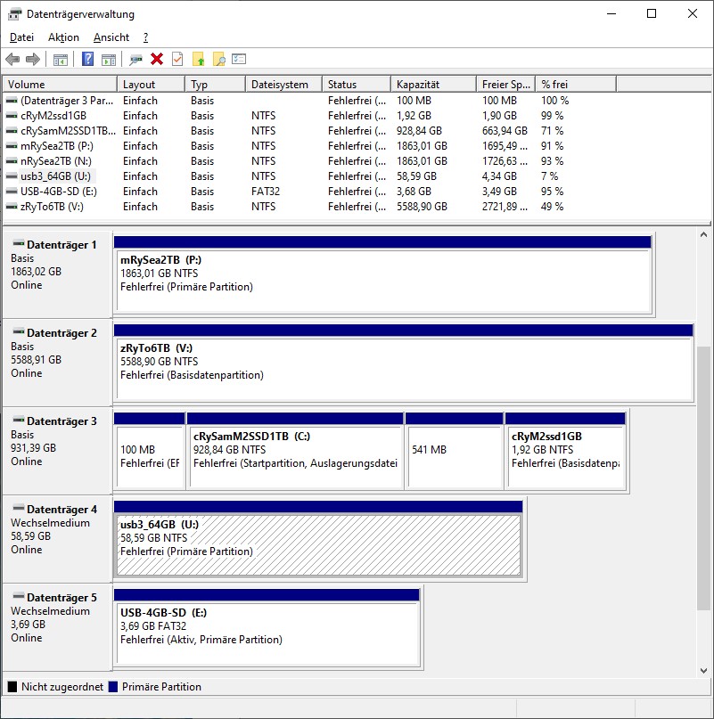Sort by Volume column header
The width and height of the screenshot is (714, 719).
tap(60, 85)
